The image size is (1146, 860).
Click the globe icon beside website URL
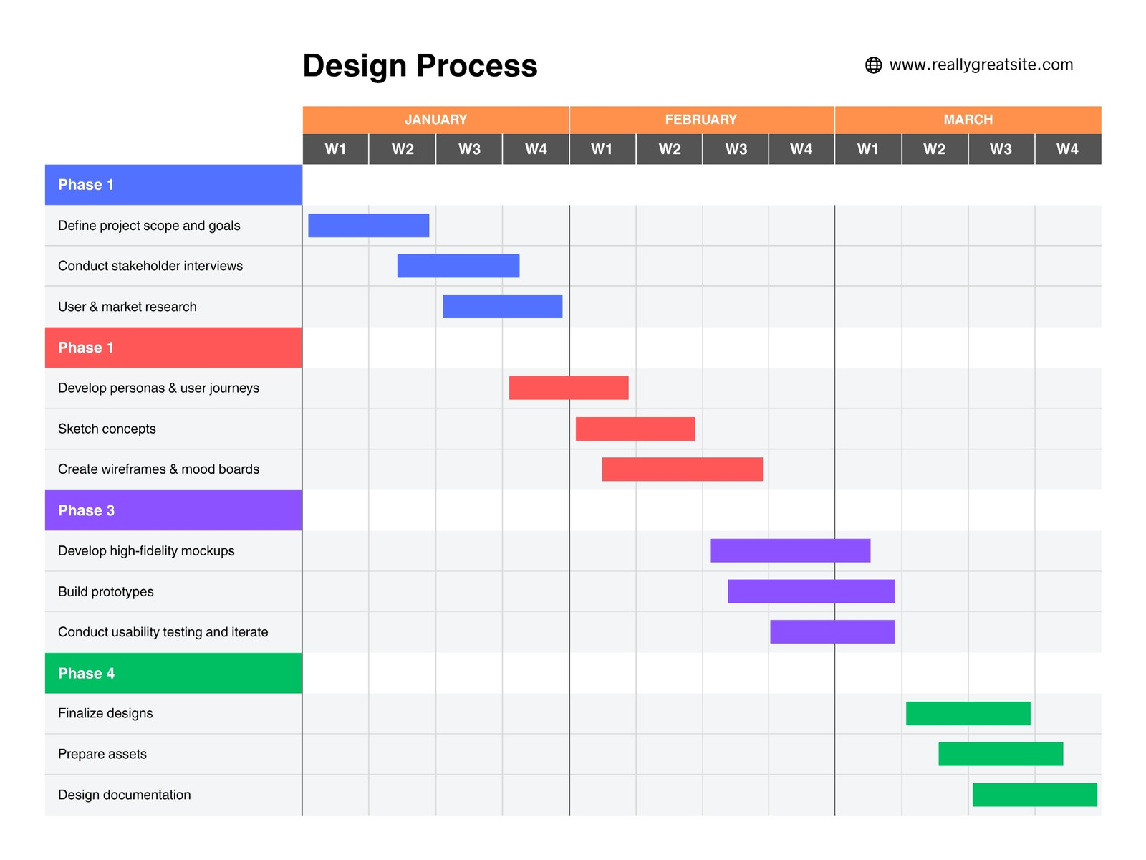click(873, 65)
